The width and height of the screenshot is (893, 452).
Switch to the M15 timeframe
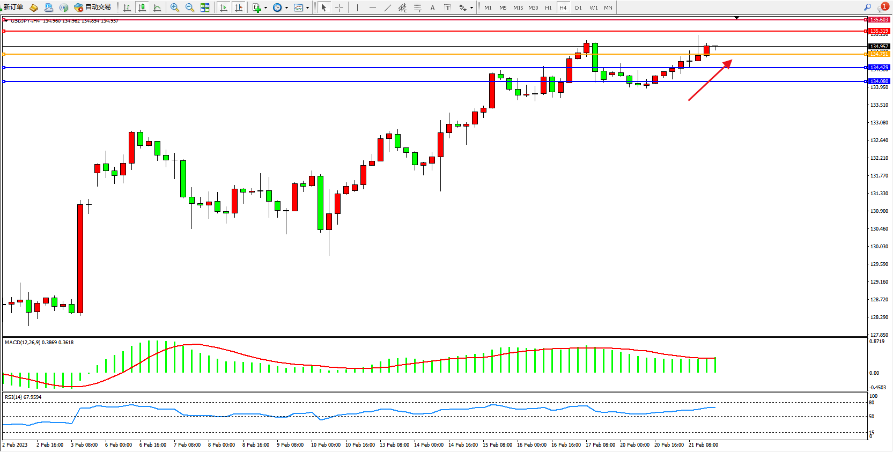[x=518, y=8]
